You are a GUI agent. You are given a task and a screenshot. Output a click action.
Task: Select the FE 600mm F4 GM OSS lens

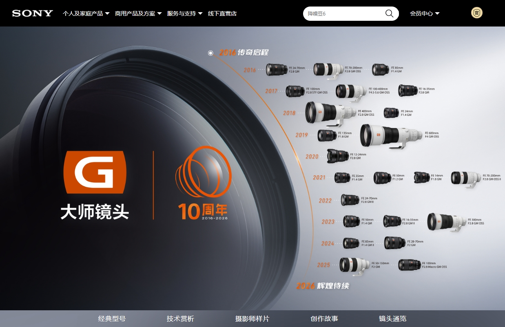tap(391, 135)
